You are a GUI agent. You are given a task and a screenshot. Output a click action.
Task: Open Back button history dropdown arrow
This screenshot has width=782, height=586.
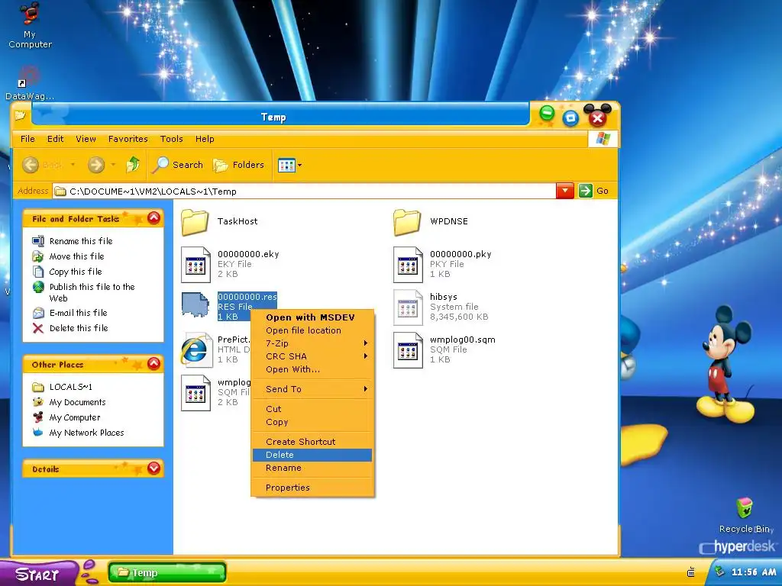(x=73, y=165)
